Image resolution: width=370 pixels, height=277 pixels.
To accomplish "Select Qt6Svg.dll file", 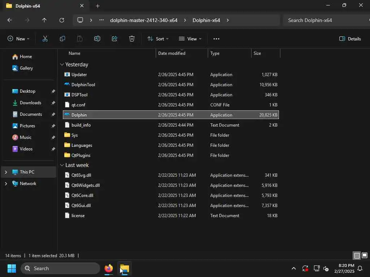I will (x=171, y=175).
